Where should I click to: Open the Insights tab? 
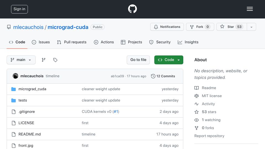coord(188,42)
